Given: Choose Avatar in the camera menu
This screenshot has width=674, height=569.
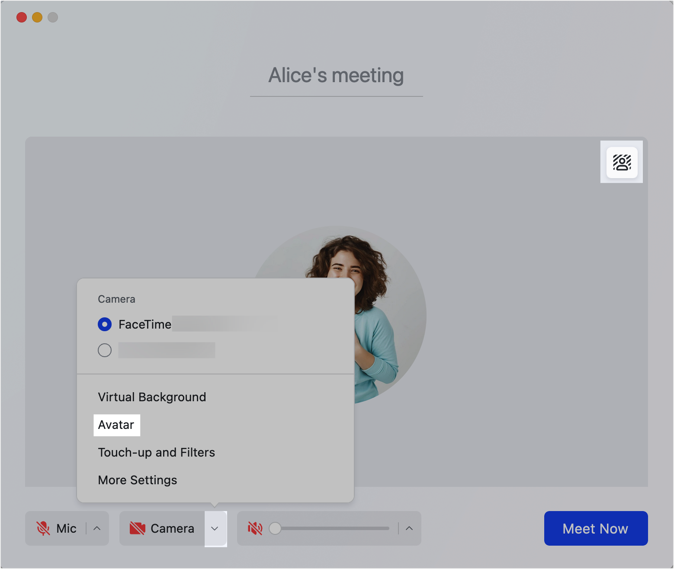Looking at the screenshot, I should (x=116, y=425).
